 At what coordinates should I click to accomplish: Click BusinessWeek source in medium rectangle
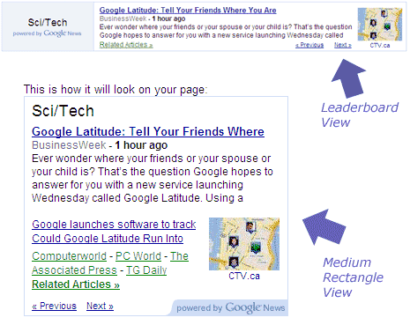pos(69,145)
